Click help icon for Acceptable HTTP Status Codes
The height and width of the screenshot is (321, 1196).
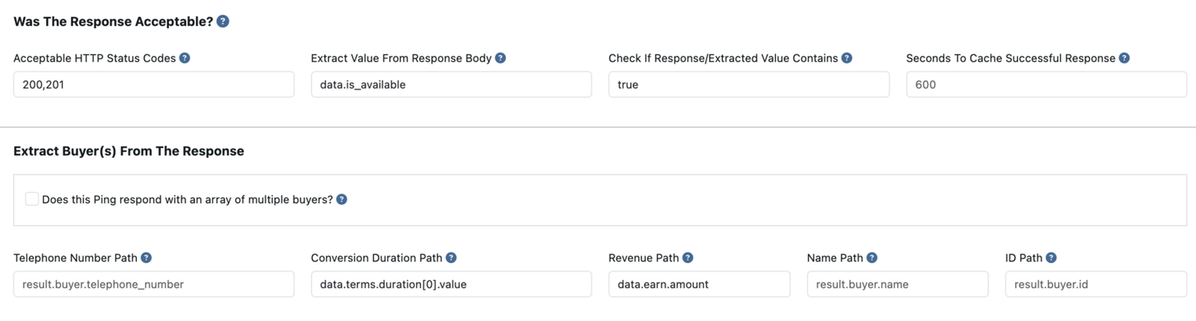pyautogui.click(x=185, y=58)
